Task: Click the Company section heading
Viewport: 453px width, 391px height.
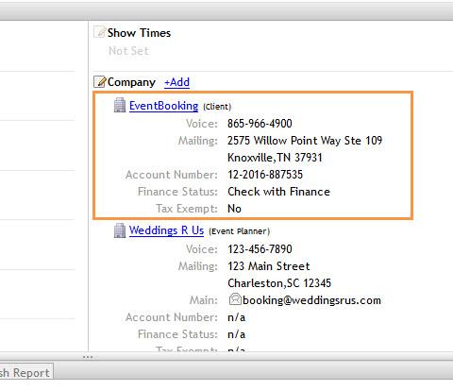Action: click(x=131, y=82)
